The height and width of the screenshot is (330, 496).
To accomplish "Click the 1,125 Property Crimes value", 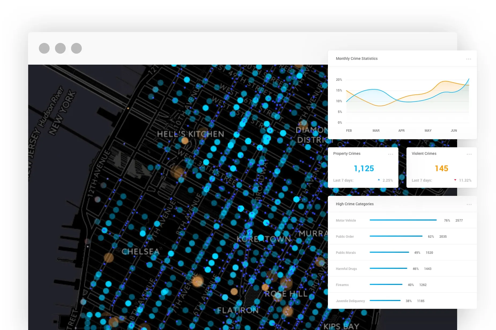I will point(364,168).
